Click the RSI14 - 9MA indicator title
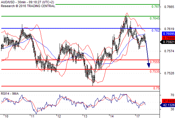The image size is (175, 118). [x=10, y=94]
